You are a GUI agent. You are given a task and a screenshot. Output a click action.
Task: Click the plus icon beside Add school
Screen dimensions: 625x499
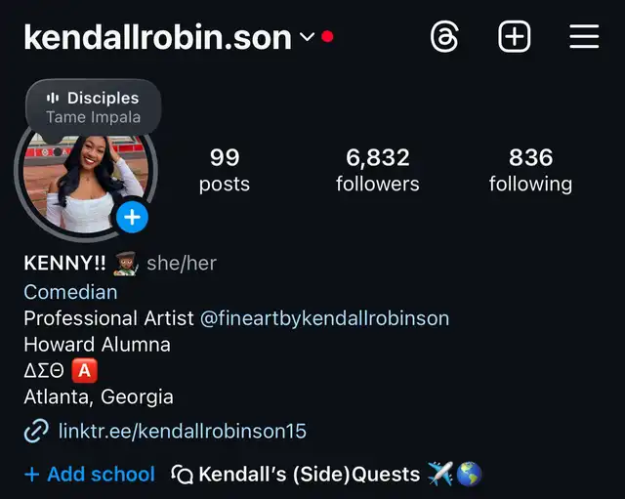point(31,475)
